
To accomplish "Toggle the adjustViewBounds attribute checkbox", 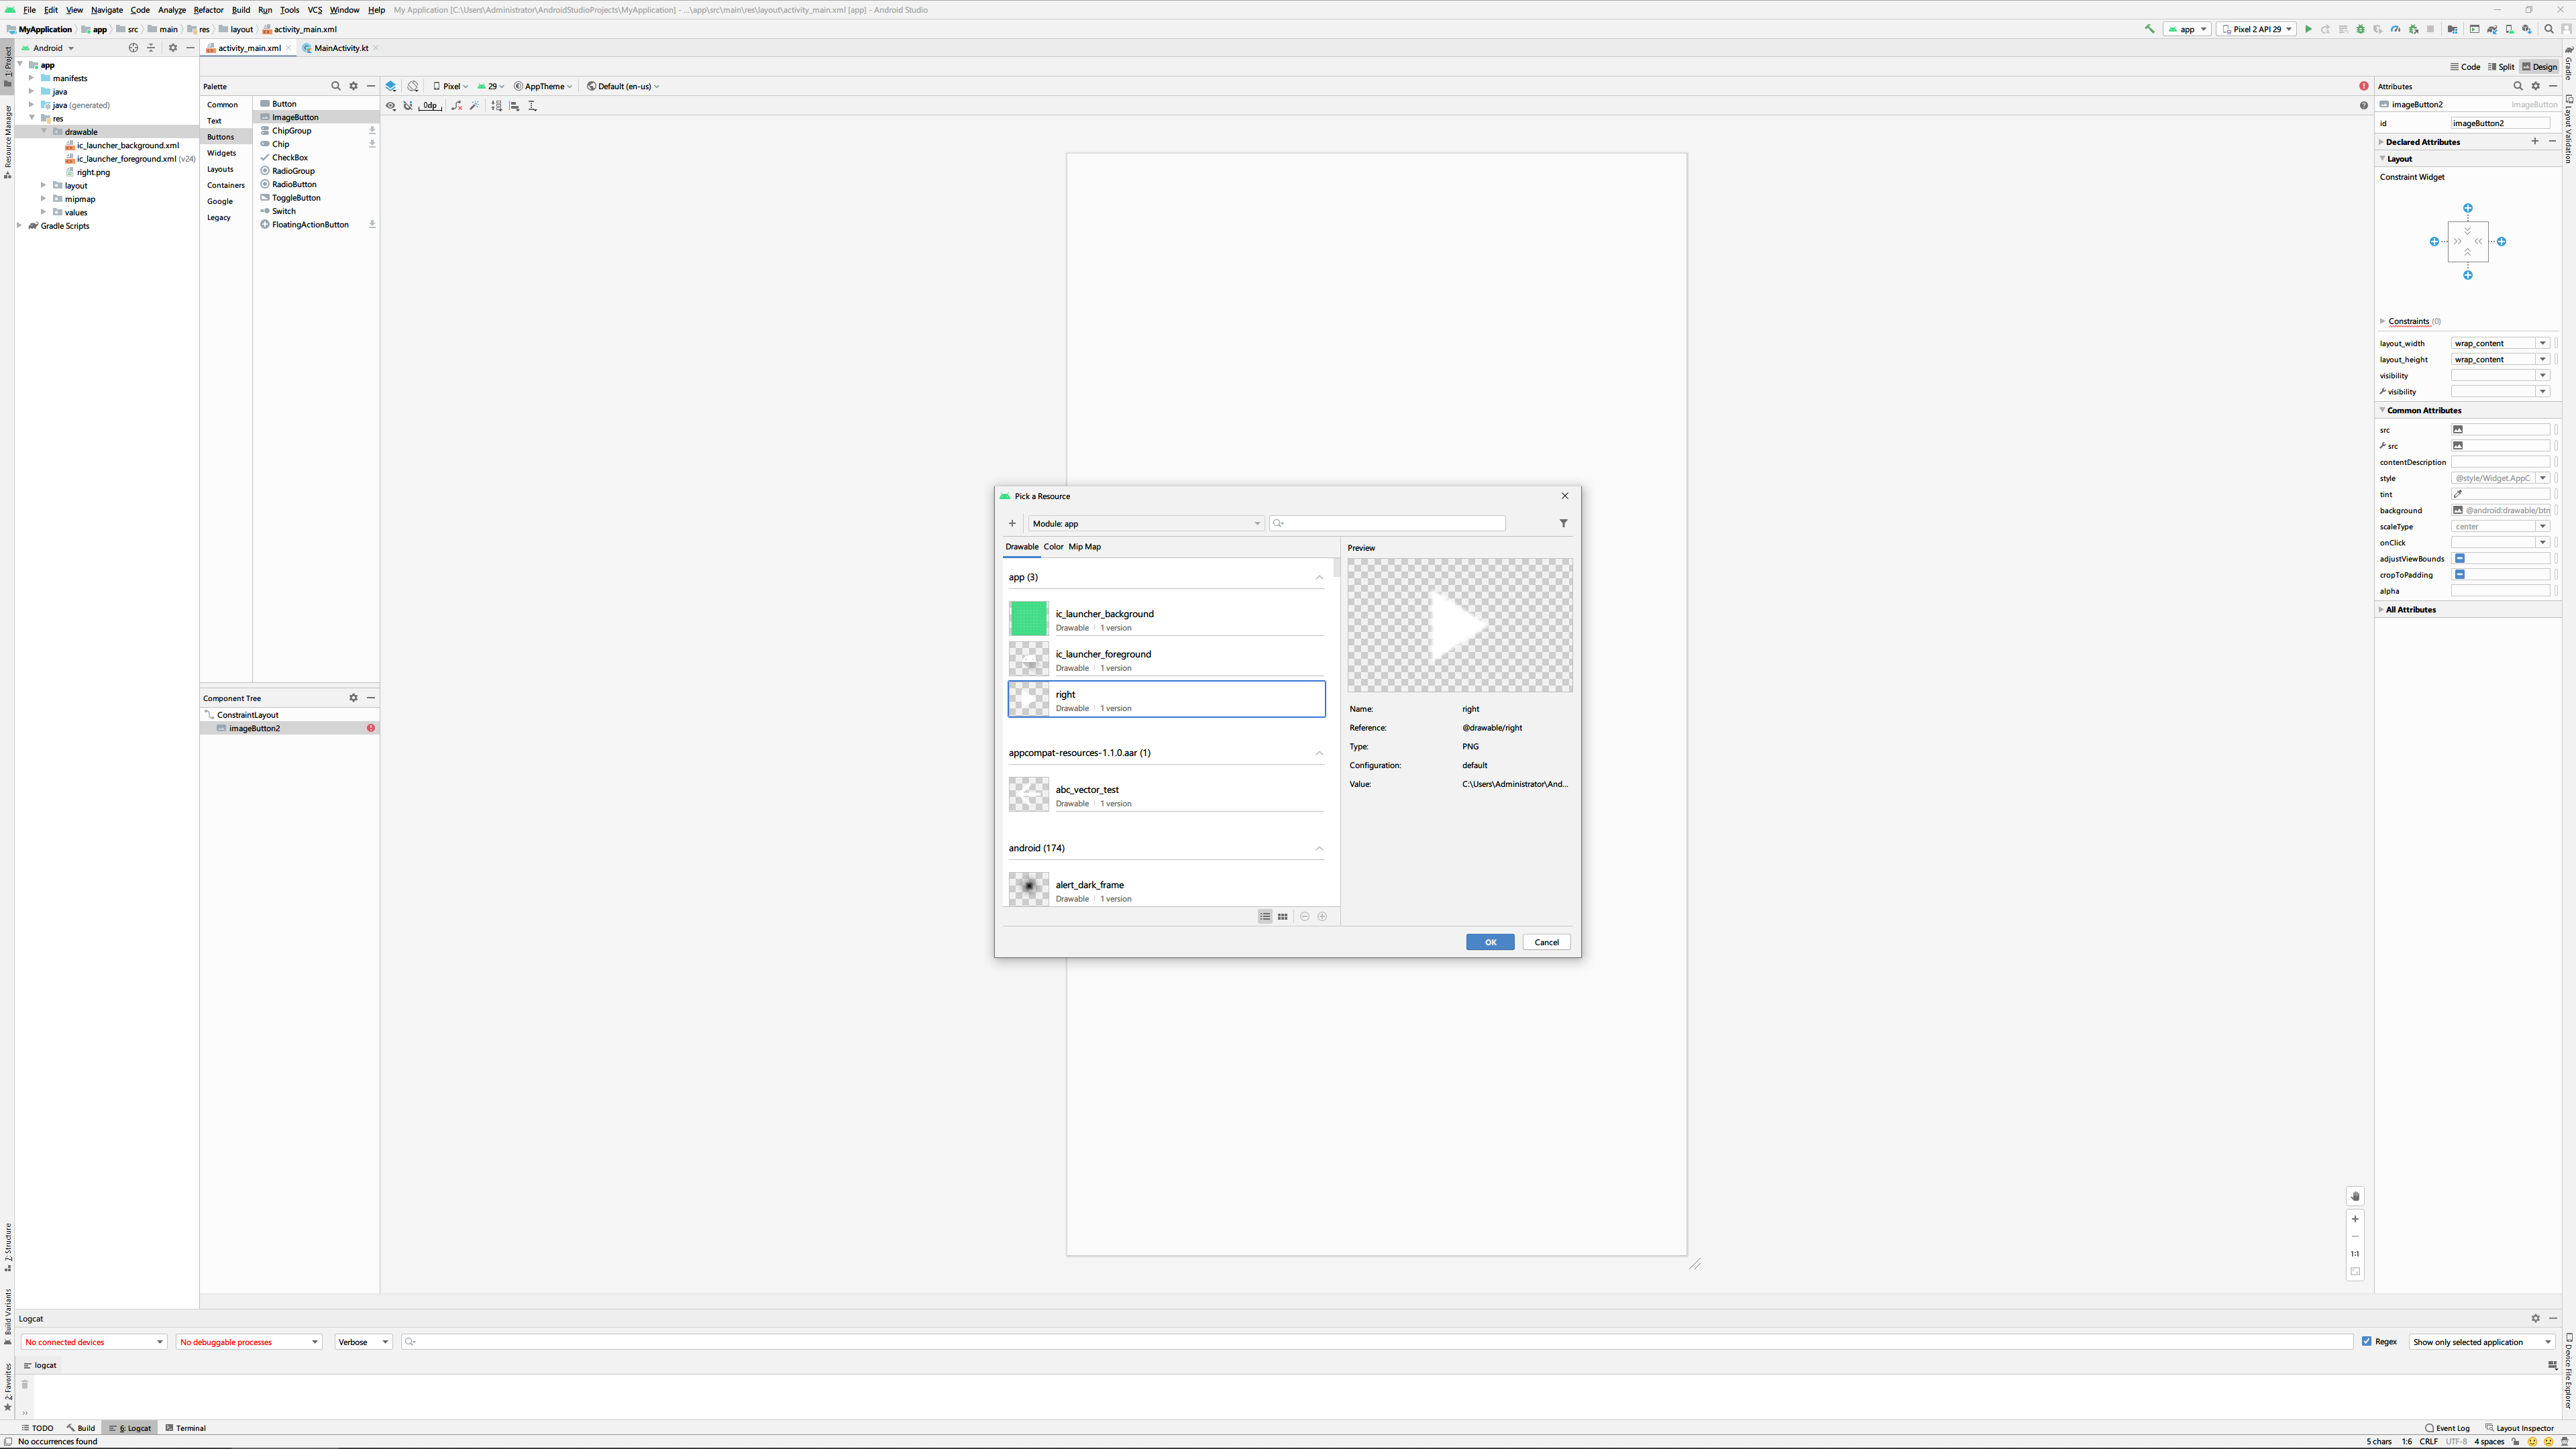I will click(x=2460, y=558).
